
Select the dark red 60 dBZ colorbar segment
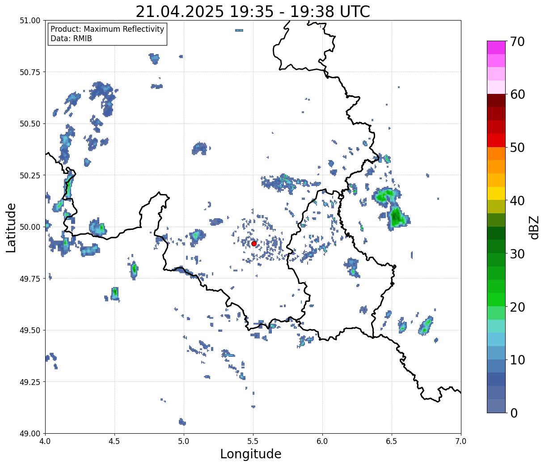pos(496,100)
